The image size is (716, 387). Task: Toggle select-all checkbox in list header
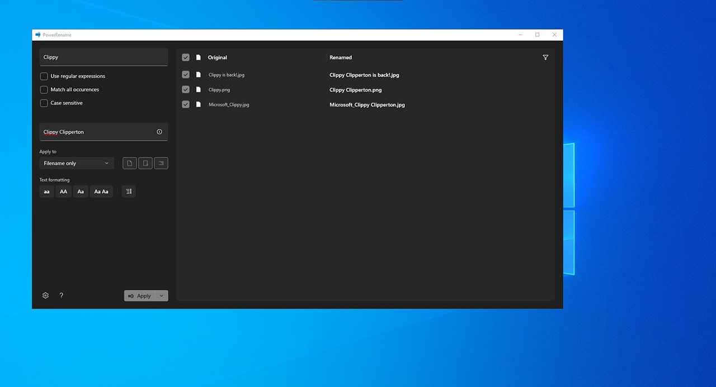point(186,58)
